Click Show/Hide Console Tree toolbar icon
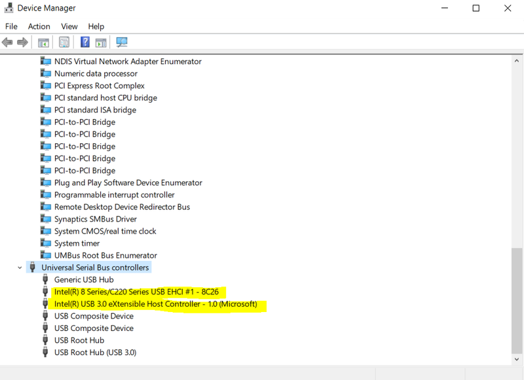Screen dimensions: 524x380 coord(43,43)
